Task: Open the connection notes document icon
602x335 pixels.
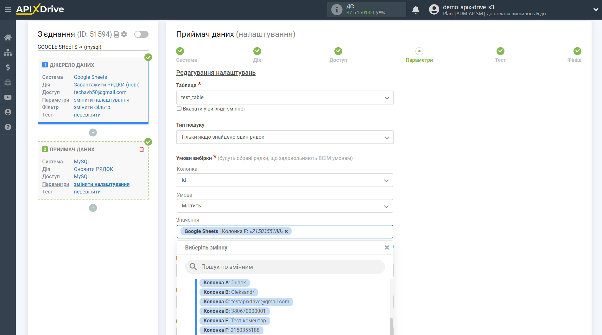Action: click(117, 34)
